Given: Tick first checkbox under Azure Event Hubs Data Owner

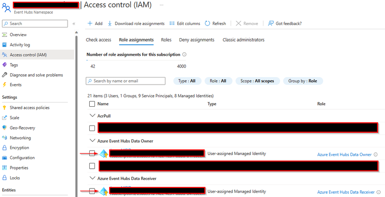Looking at the screenshot, I should pos(92,154).
